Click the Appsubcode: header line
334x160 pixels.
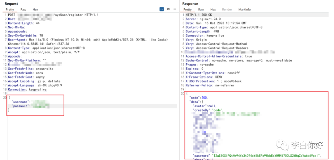coord(17,32)
